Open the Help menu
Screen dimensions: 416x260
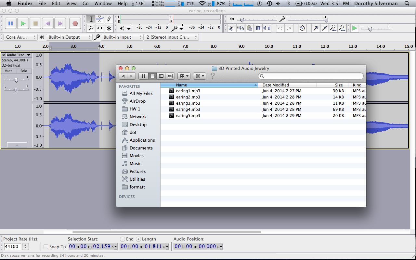123,4
